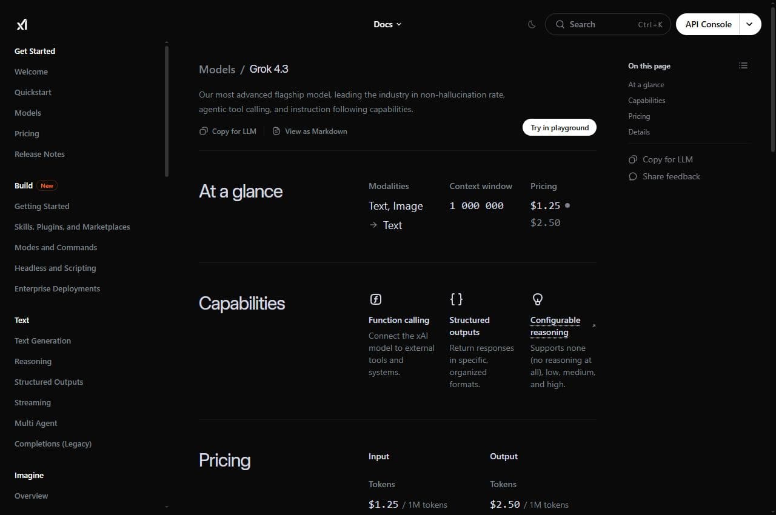Image resolution: width=776 pixels, height=515 pixels.
Task: Focus the Search input field
Action: click(608, 24)
